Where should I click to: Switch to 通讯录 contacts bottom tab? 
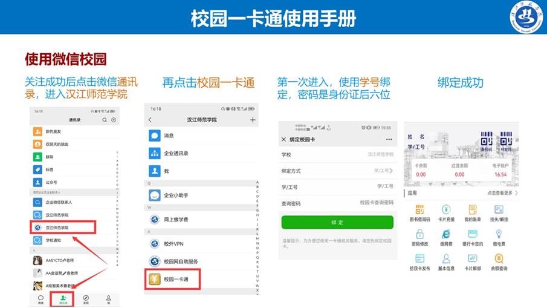click(x=63, y=300)
